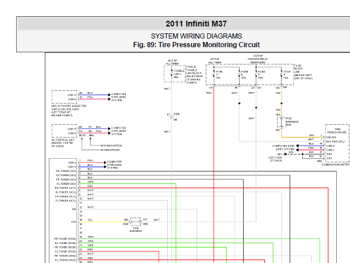Screen dimensions: 350x263
Task: Click the M6 connector label below C106
Action: click(x=175, y=120)
